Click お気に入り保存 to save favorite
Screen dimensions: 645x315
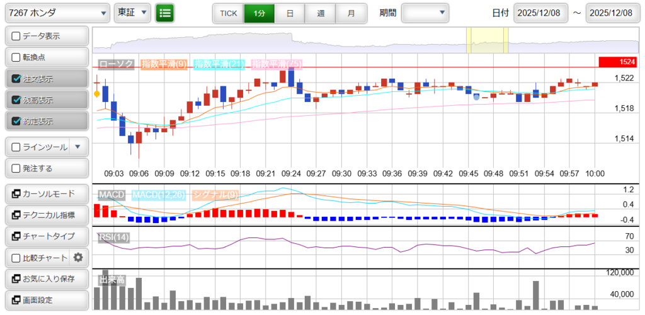(46, 278)
